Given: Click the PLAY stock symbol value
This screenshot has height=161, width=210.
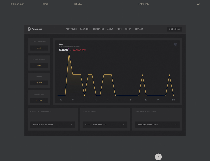Looking at the screenshot, I should point(39,65).
